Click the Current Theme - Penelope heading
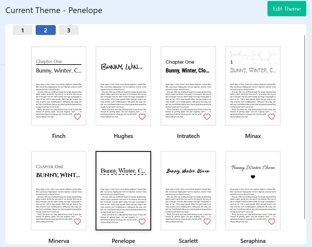The height and width of the screenshot is (247, 312). (x=54, y=10)
